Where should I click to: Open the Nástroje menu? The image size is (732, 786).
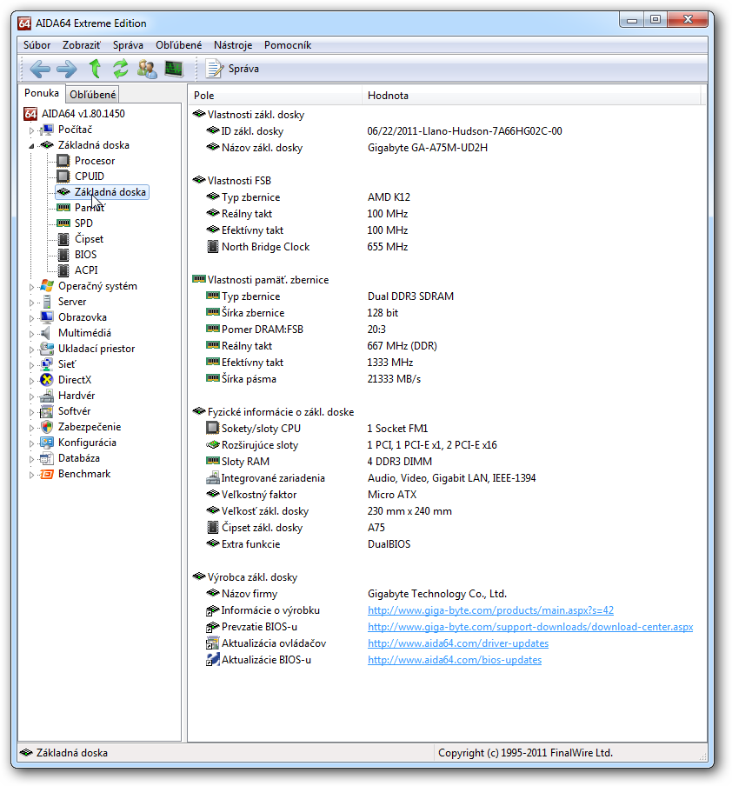click(233, 45)
